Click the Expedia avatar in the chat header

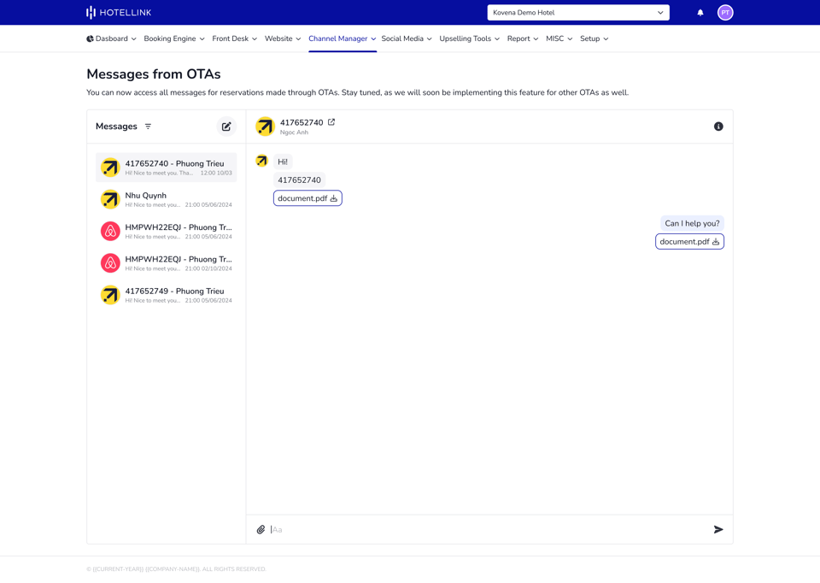[x=265, y=127]
